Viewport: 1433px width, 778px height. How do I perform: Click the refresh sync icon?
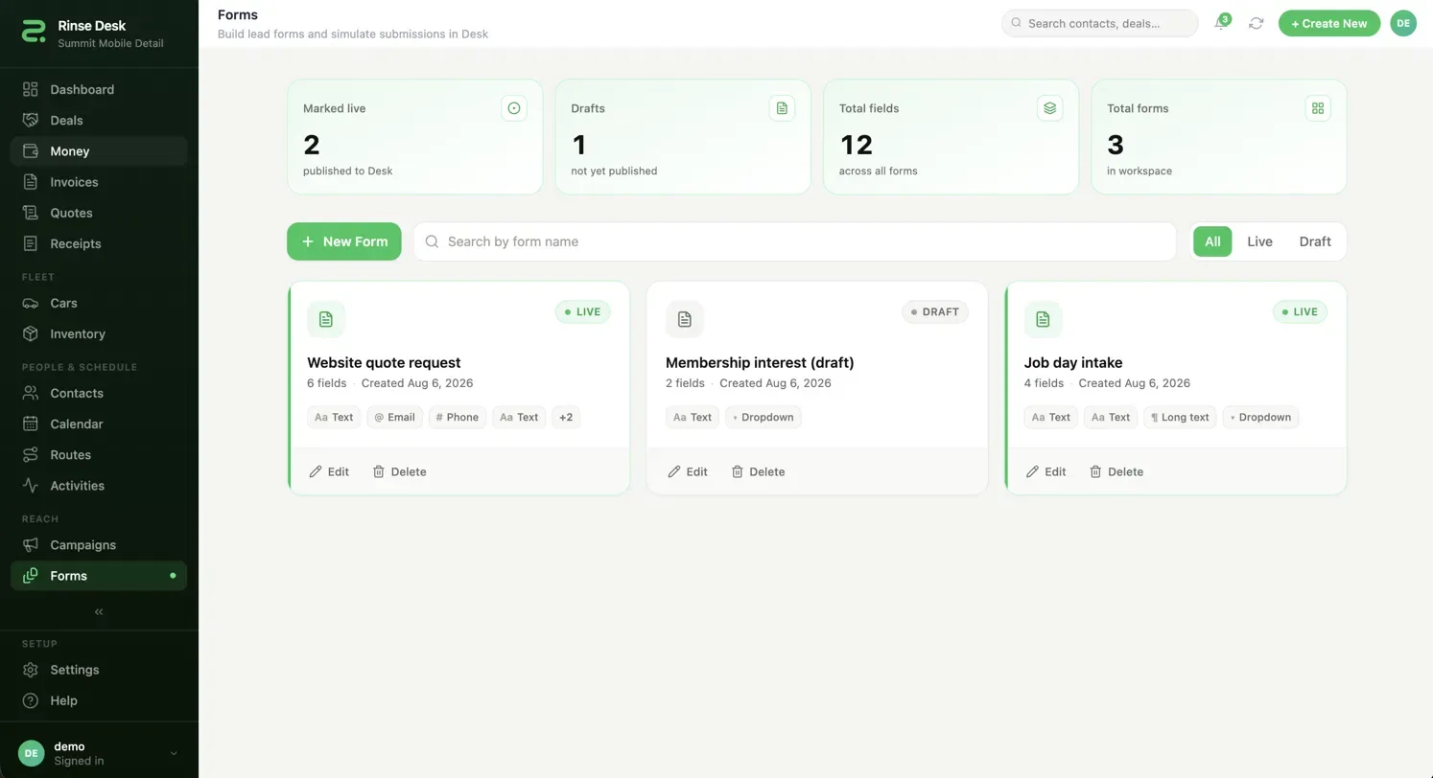pos(1256,23)
